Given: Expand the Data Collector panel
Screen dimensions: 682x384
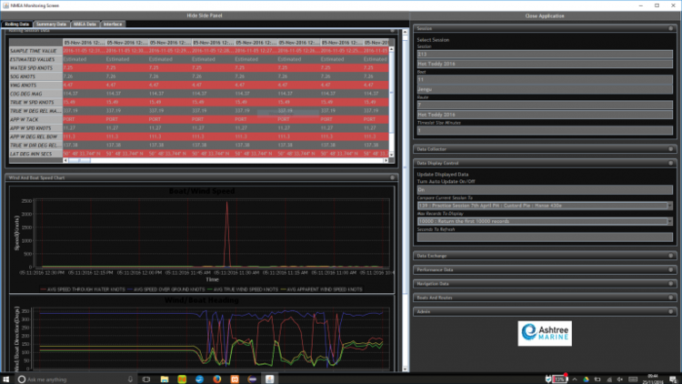Looking at the screenshot, I should click(x=671, y=149).
